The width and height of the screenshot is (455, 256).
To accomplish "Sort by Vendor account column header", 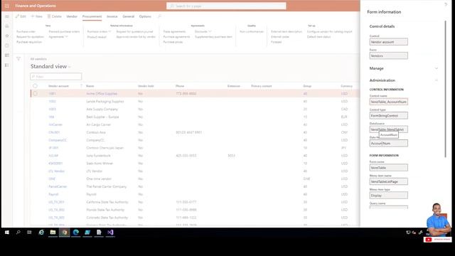I will (x=58, y=86).
